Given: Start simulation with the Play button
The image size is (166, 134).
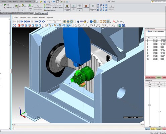Looking at the screenshot, I should coord(22,21).
